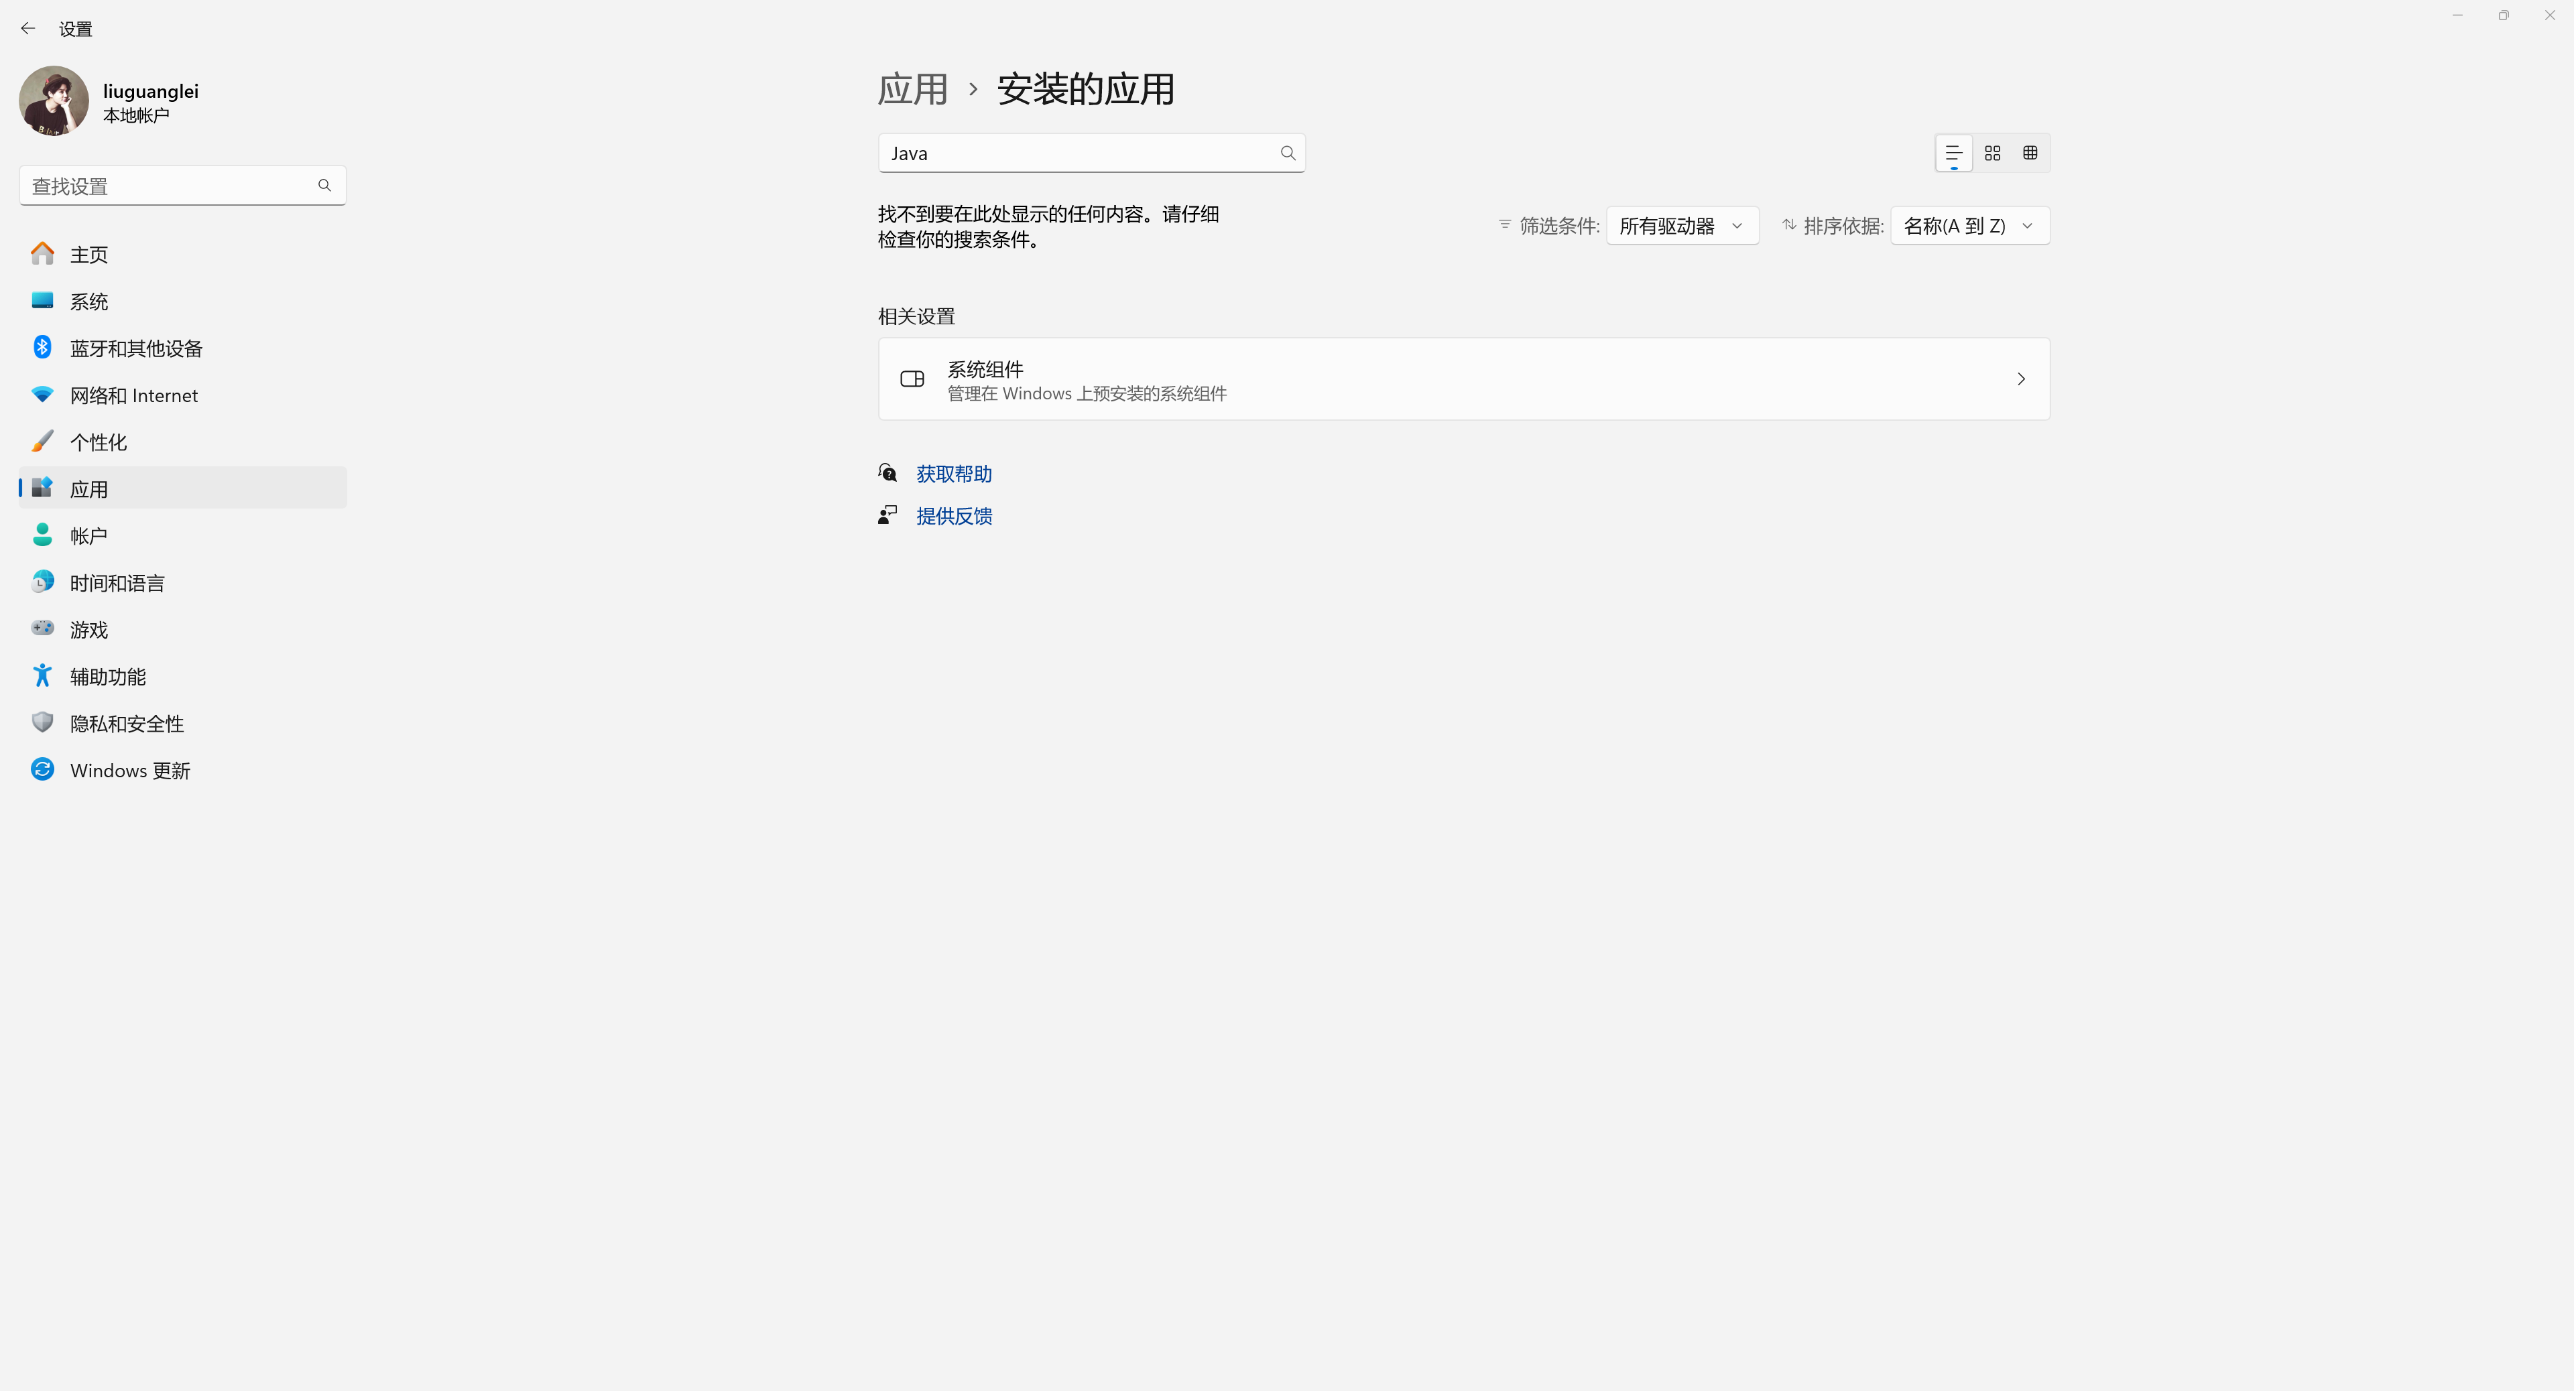Screen dimensions: 2574x1391
Task: Click the Bluetooth icon in the sidebar
Action: pyautogui.click(x=42, y=348)
